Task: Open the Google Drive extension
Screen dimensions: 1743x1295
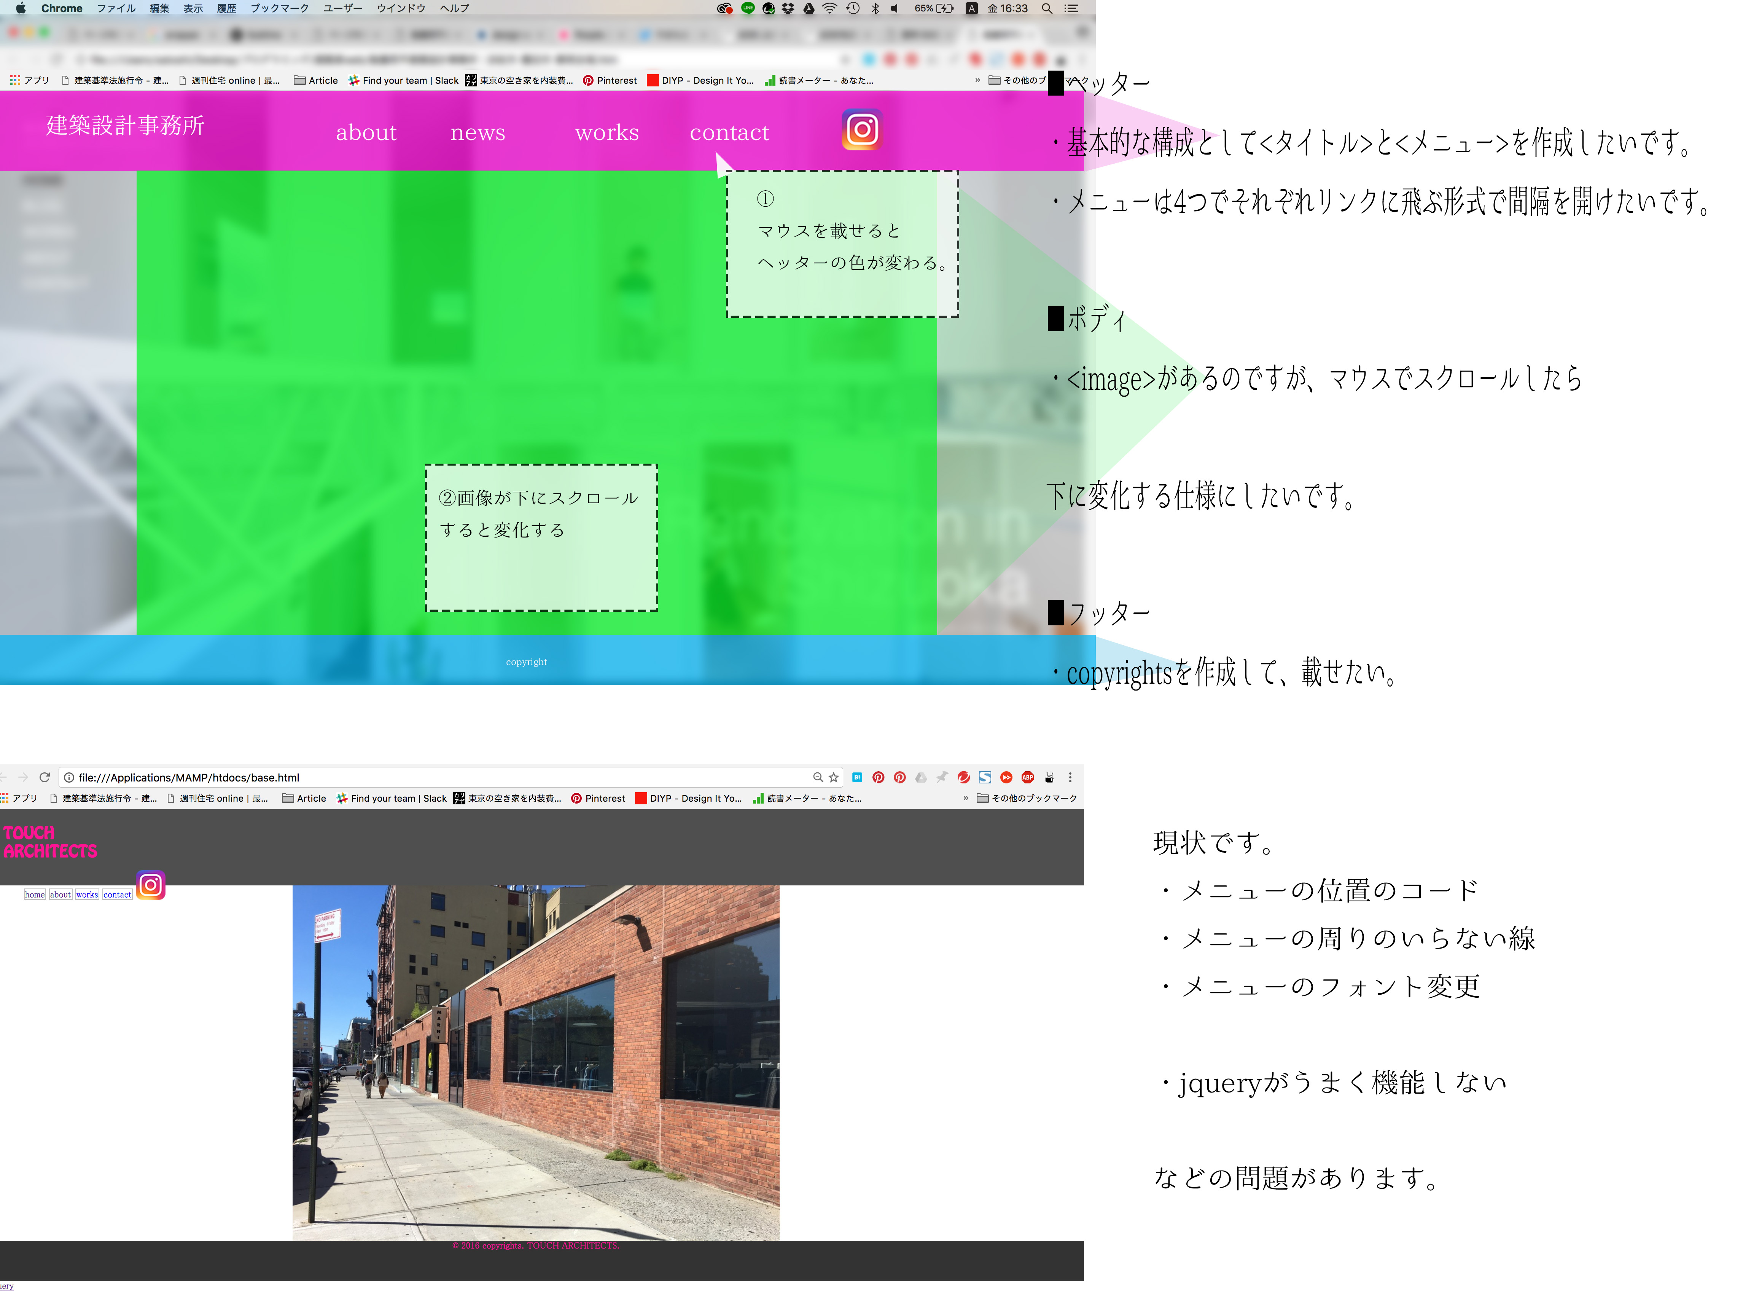Action: click(x=920, y=778)
